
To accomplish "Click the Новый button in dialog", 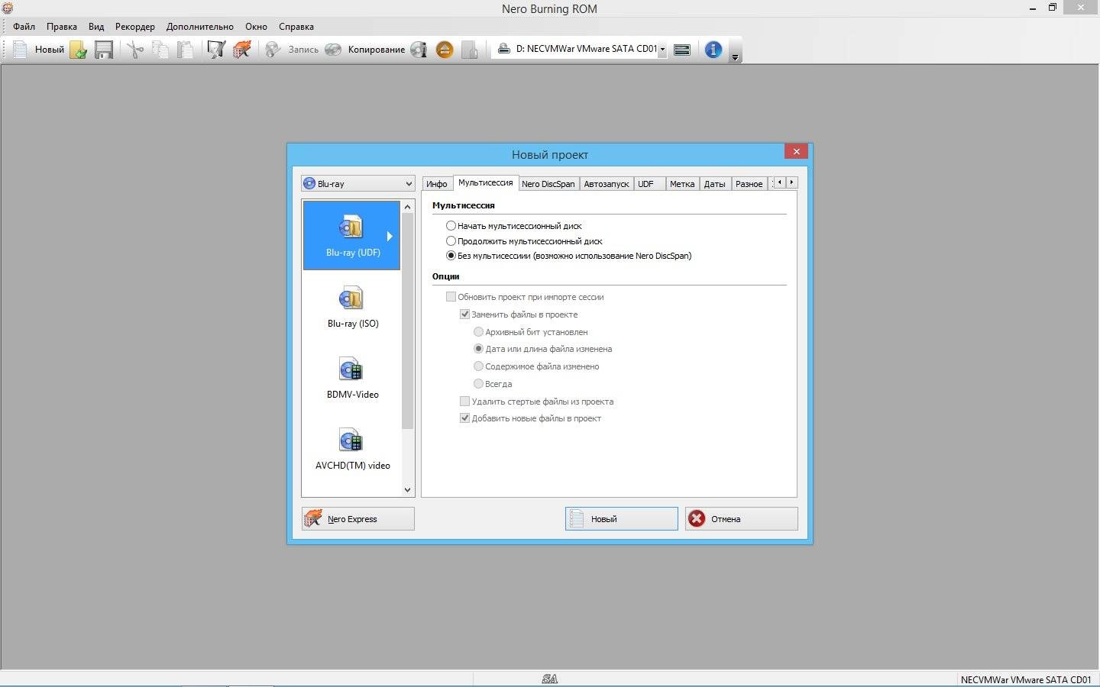I will pos(621,519).
